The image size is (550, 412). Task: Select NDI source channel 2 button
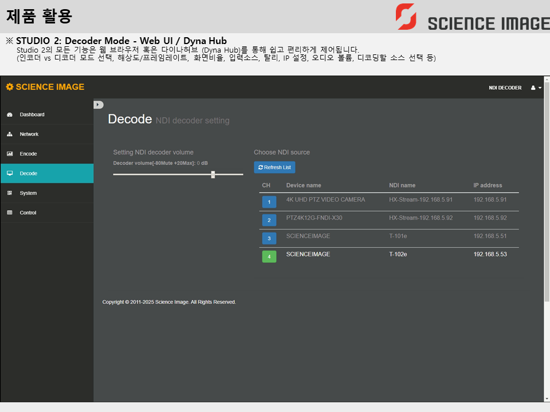269,220
